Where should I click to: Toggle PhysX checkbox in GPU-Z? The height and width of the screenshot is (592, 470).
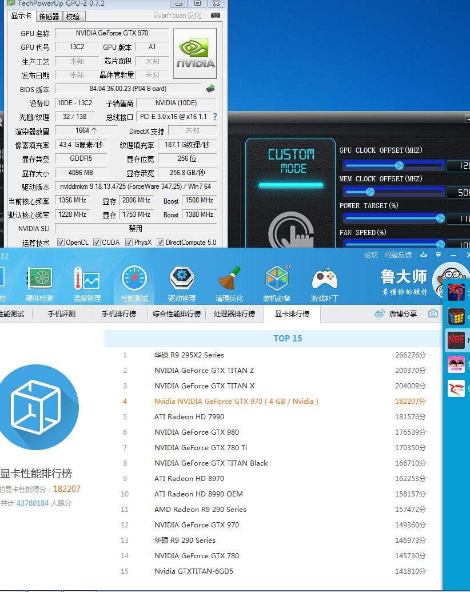pos(129,243)
